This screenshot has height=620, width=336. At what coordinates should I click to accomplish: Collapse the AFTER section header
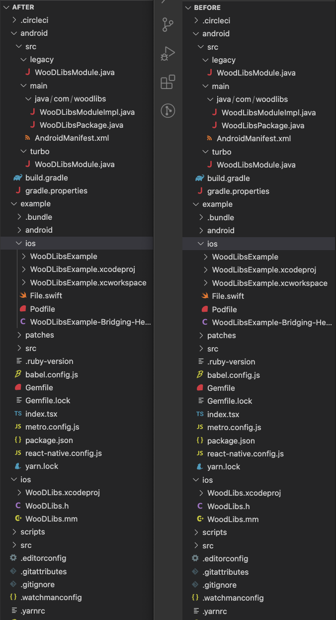tap(77, 7)
